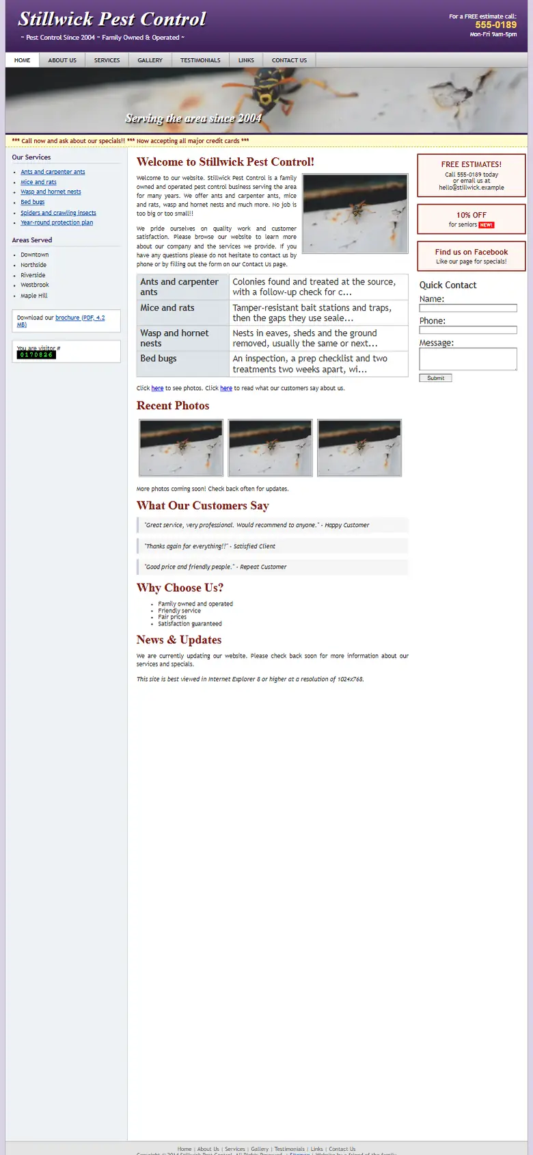This screenshot has height=1155, width=533.
Task: Download the brochure PDF link
Action: (80, 317)
